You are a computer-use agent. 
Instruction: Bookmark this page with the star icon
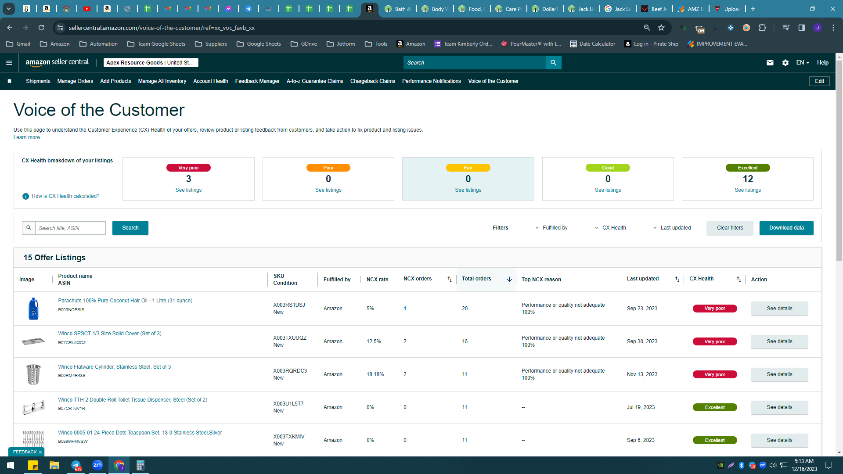[661, 28]
